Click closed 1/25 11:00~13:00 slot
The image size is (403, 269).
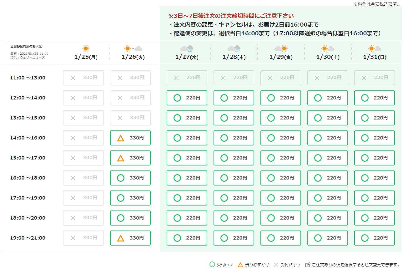tap(83, 78)
